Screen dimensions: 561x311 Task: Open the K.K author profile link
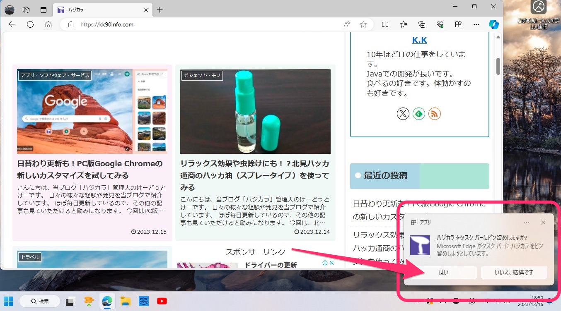(x=419, y=40)
